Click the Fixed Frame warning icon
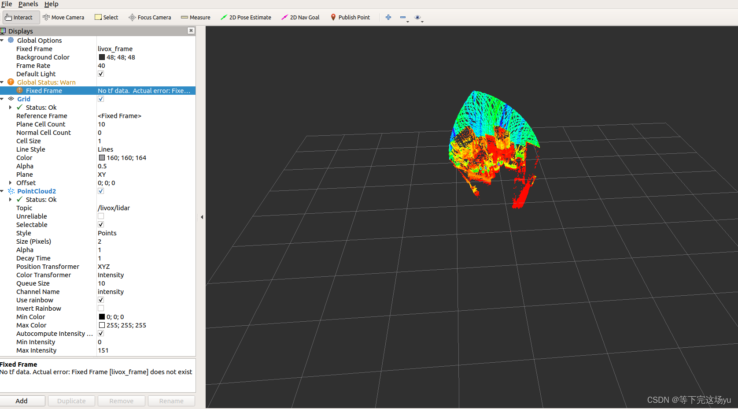The image size is (738, 409). click(x=19, y=90)
